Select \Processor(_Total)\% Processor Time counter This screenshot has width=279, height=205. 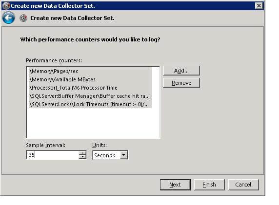point(90,88)
